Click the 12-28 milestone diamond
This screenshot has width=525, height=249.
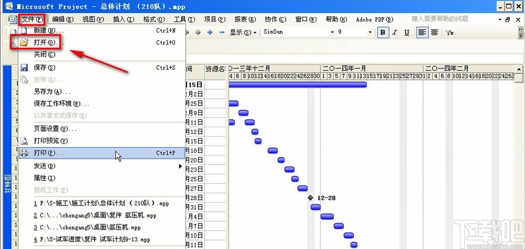click(311, 198)
